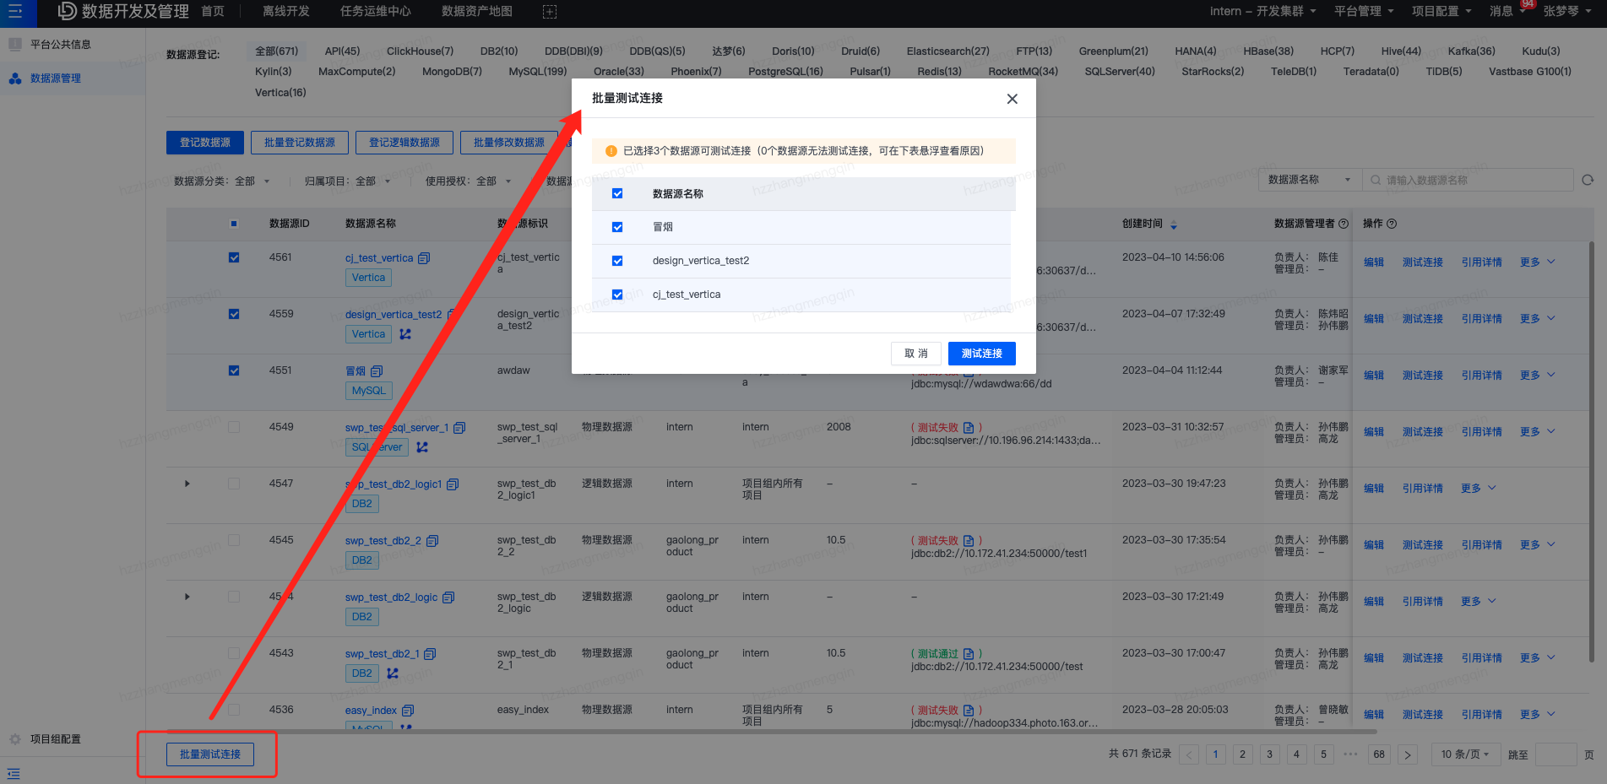This screenshot has width=1607, height=784.
Task: Uncheck cj_test_vertica in the dialog list
Action: coord(617,295)
